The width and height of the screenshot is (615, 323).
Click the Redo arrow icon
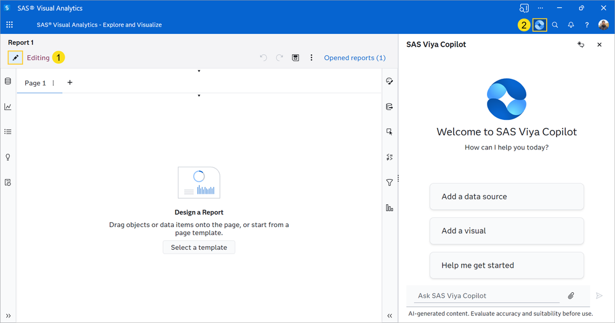279,58
